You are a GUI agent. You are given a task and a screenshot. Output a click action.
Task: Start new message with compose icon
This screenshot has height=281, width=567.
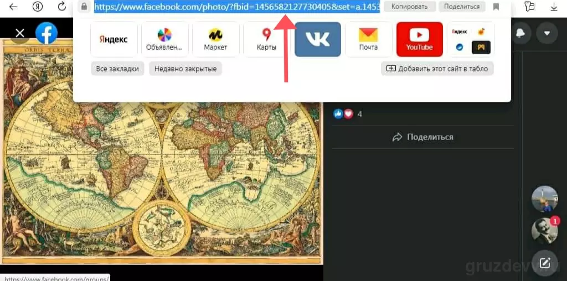[x=545, y=263]
